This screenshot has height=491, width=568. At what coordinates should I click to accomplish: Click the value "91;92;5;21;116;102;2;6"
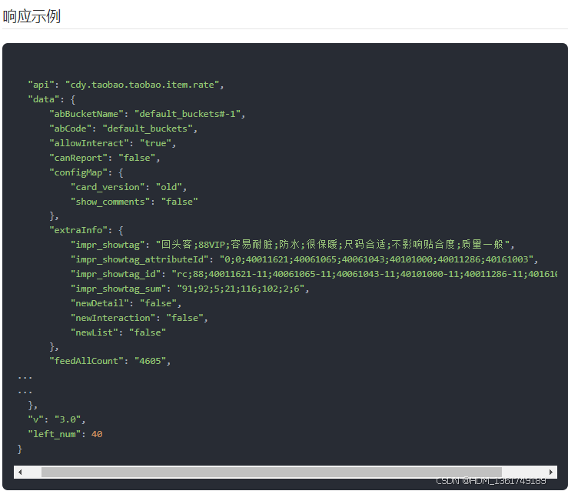pos(241,289)
